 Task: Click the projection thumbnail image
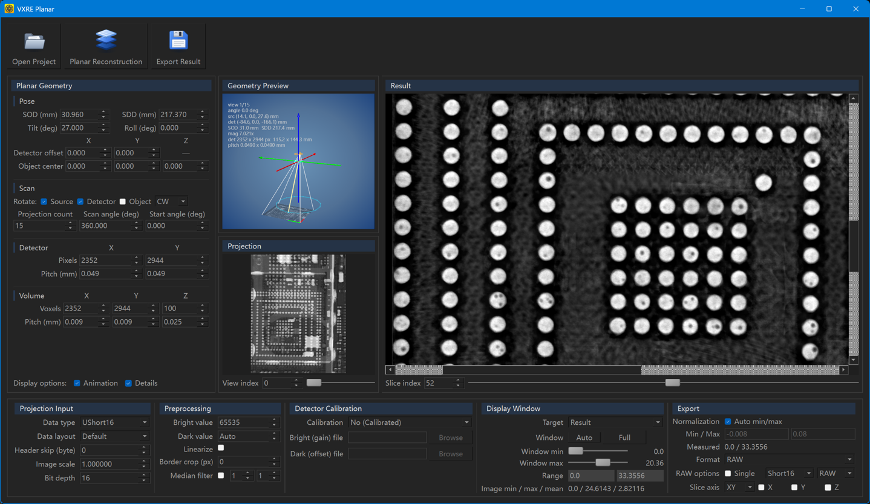298,314
